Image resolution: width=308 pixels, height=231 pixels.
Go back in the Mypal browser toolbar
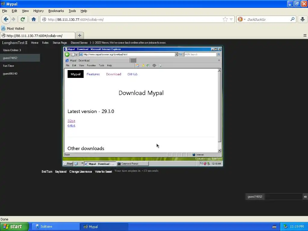pos(6,19)
